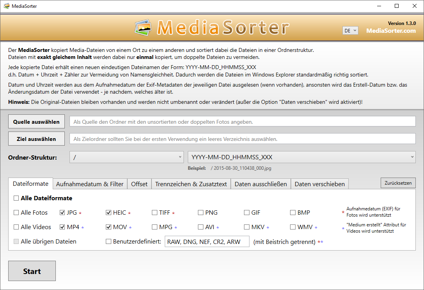Image resolution: width=424 pixels, height=290 pixels.
Task: Click the Beispiel label
Action: (x=197, y=168)
